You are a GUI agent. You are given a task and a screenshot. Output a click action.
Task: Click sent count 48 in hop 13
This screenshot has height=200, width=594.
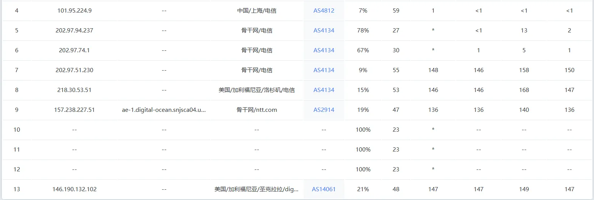396,189
